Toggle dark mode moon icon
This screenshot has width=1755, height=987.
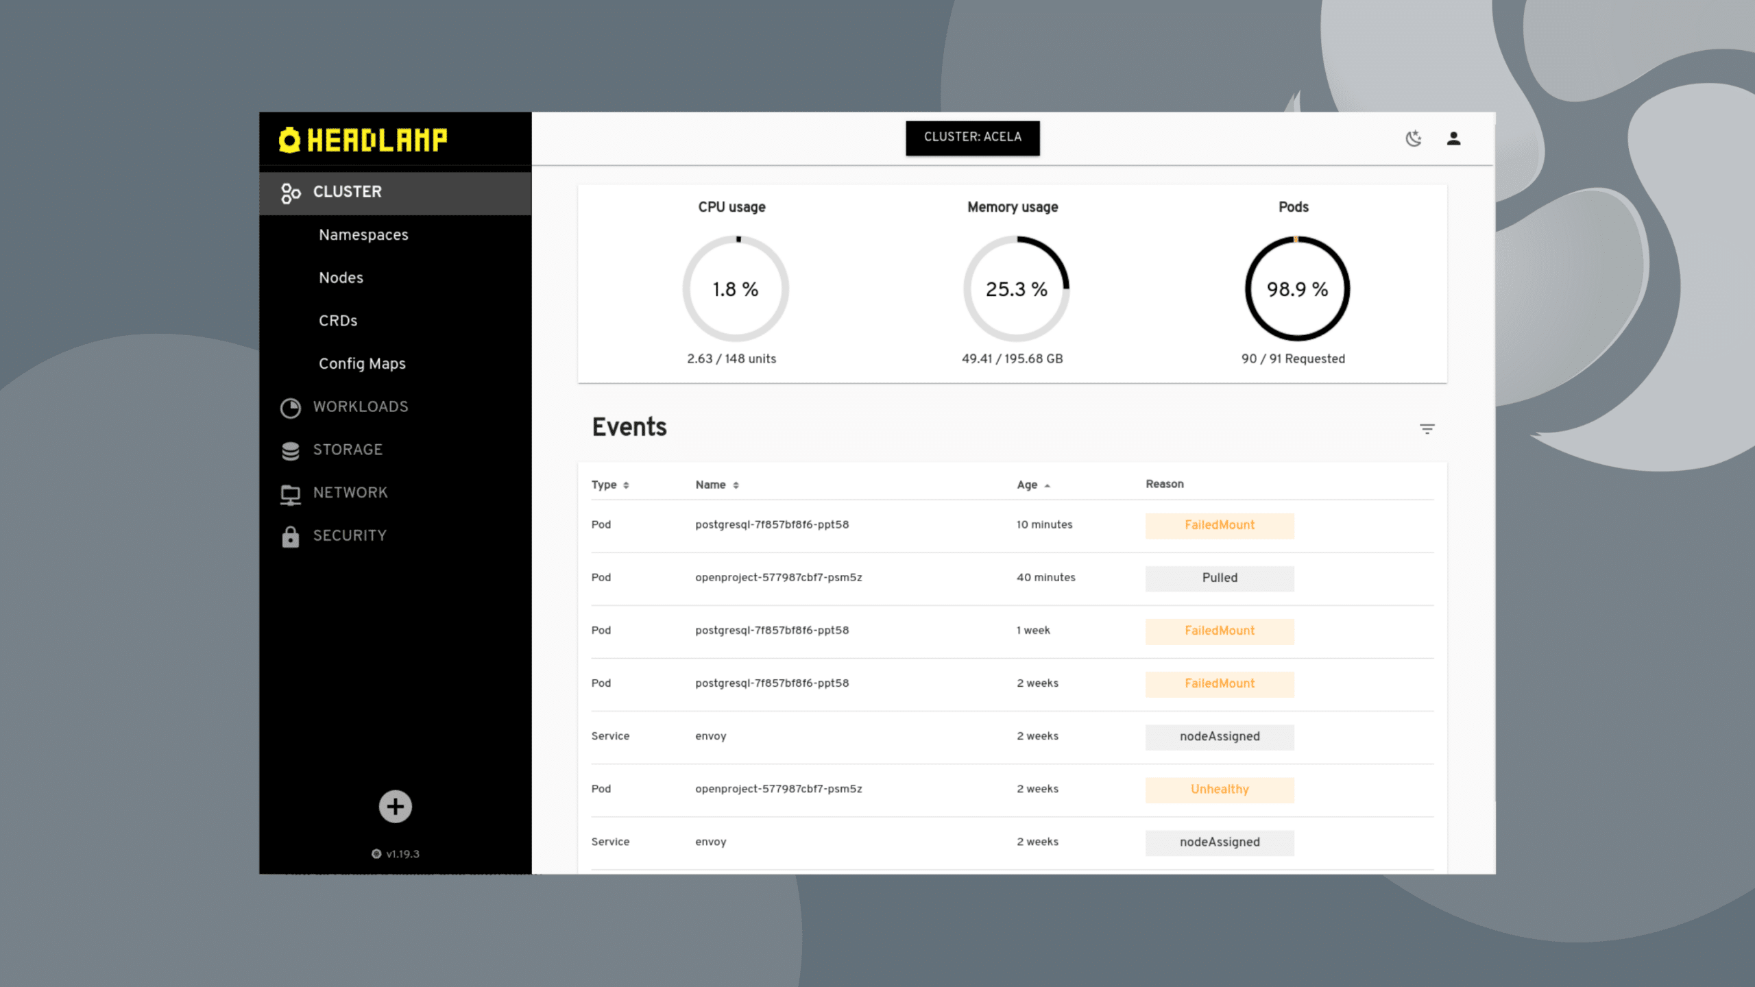[x=1414, y=138]
